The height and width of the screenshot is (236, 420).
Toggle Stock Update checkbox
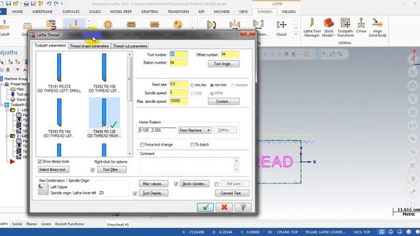pos(176,184)
